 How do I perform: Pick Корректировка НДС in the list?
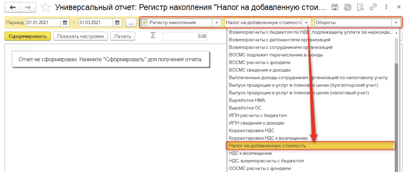tap(252, 130)
